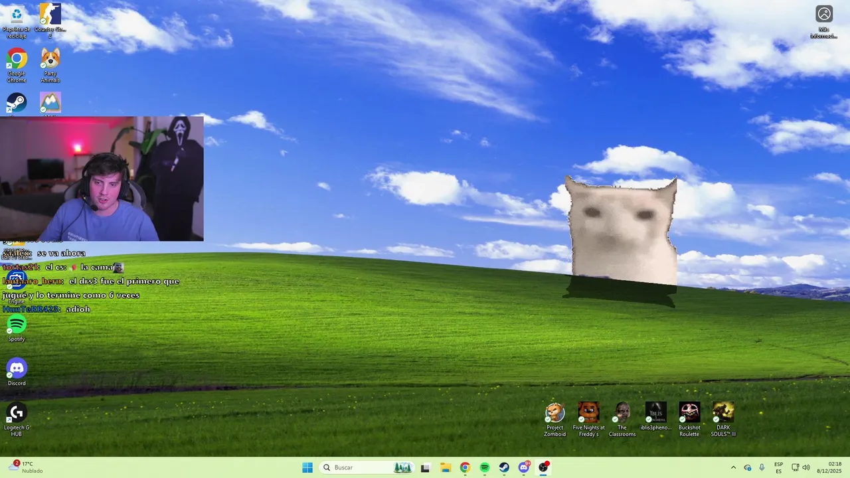Click the cloud network tray icon

(748, 467)
